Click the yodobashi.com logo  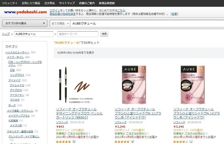pyautogui.click(x=25, y=12)
